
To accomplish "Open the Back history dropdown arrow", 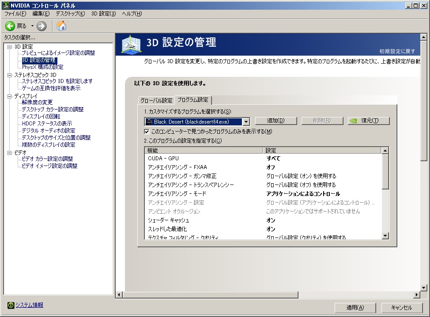I will pos(32,26).
